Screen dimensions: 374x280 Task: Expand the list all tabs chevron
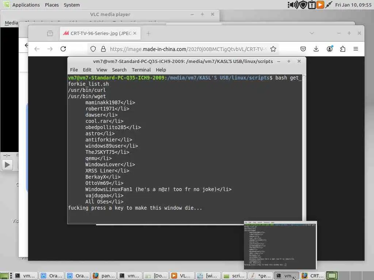312,33
